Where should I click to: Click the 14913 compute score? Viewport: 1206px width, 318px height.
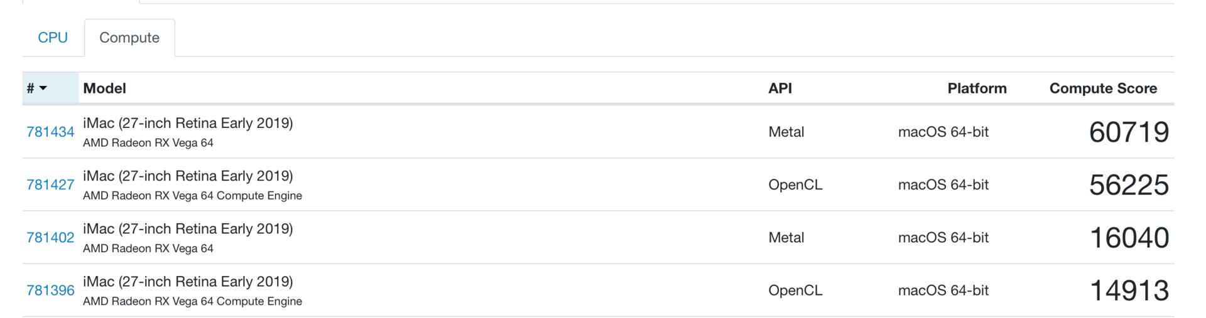point(1128,290)
